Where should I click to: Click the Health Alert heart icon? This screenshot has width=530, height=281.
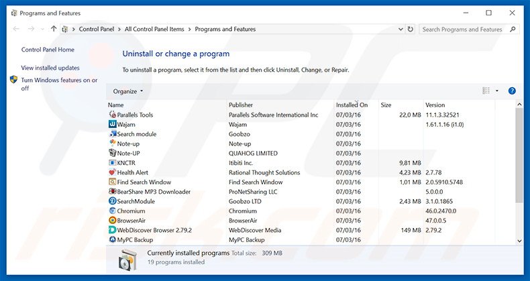(113, 172)
